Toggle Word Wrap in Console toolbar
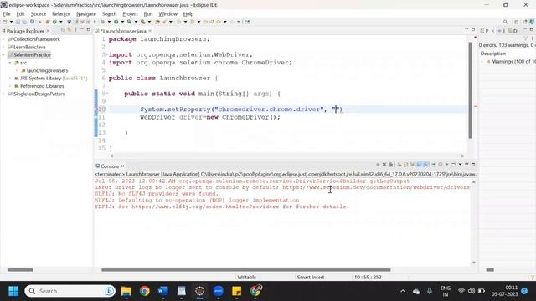The width and height of the screenshot is (536, 301). tap(411, 165)
